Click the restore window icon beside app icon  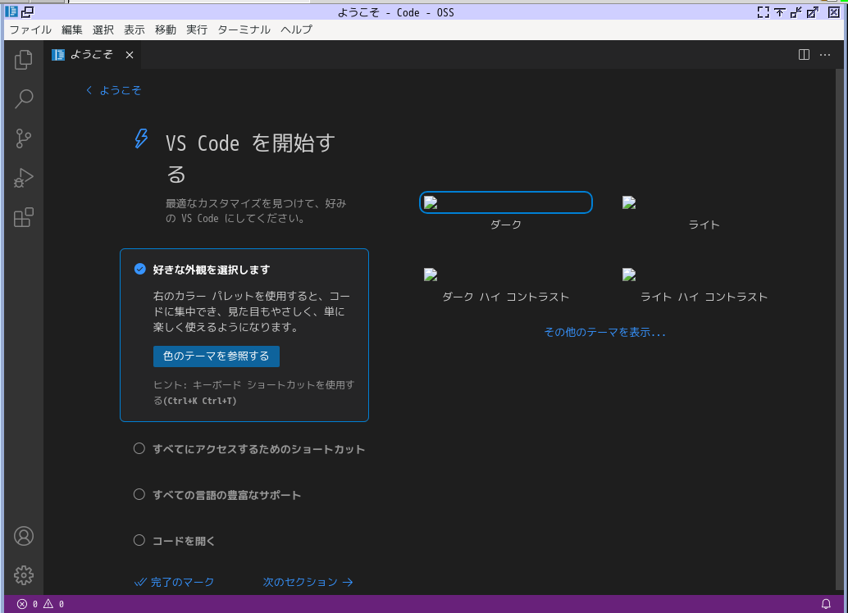[28, 11]
